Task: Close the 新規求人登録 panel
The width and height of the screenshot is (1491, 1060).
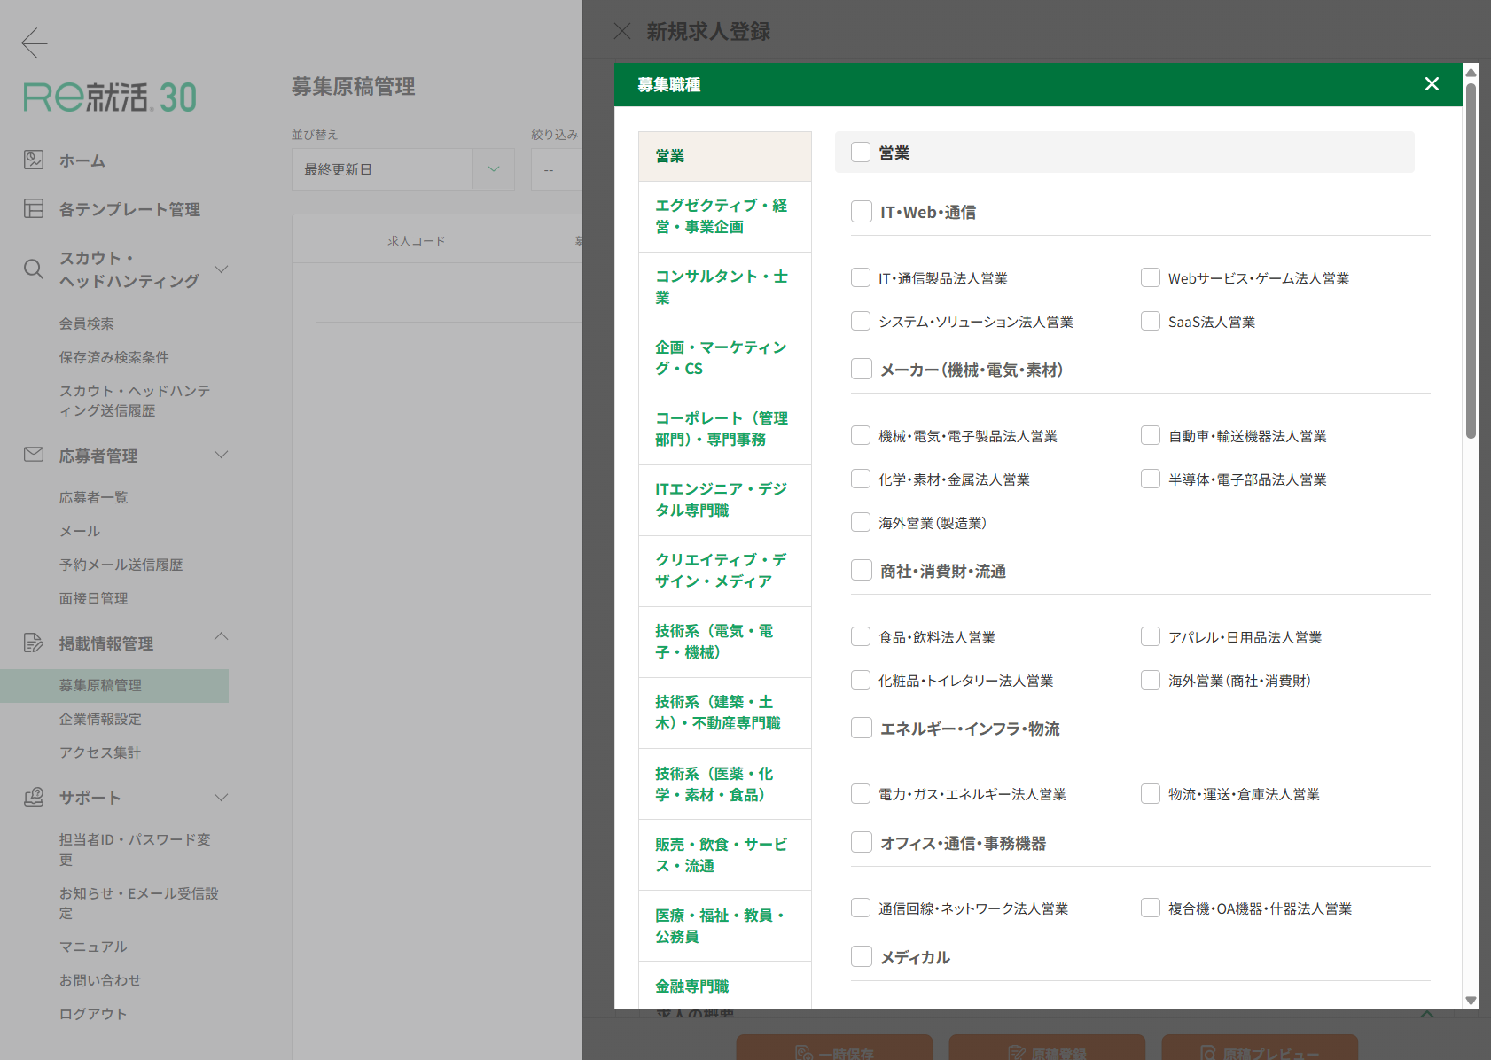Action: pos(622,31)
